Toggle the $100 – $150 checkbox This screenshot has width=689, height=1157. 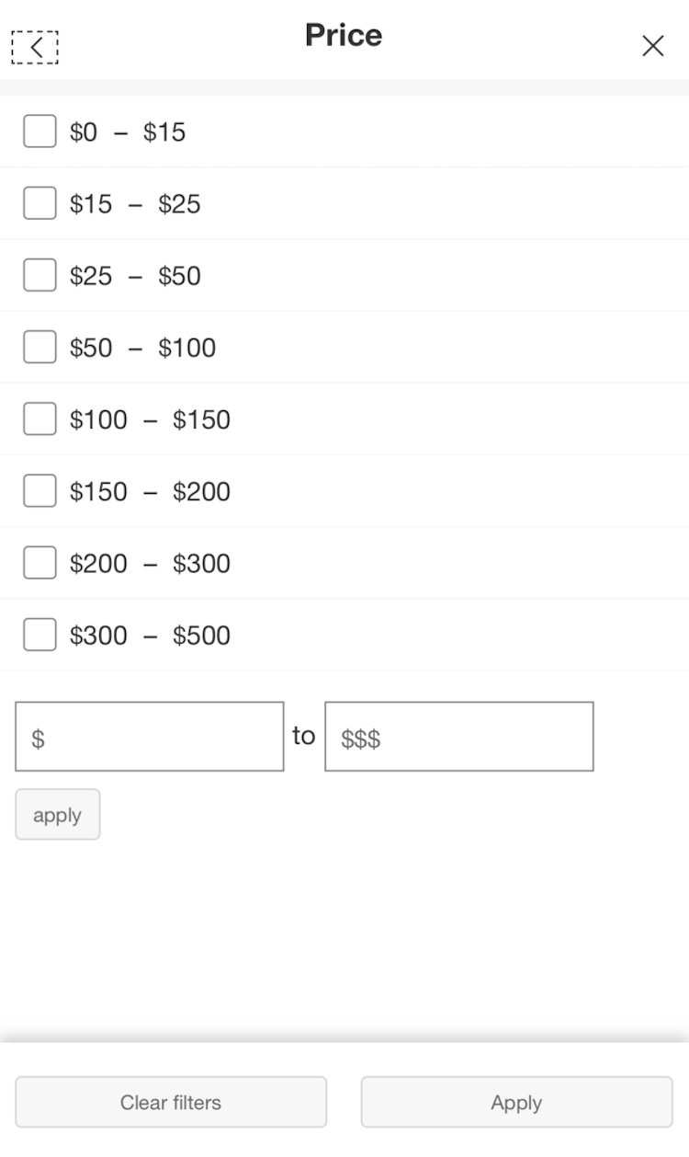click(x=40, y=419)
